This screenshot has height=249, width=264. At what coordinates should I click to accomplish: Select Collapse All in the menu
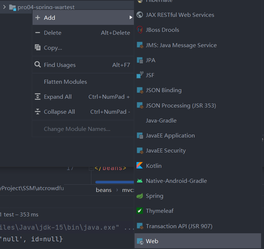point(83,112)
